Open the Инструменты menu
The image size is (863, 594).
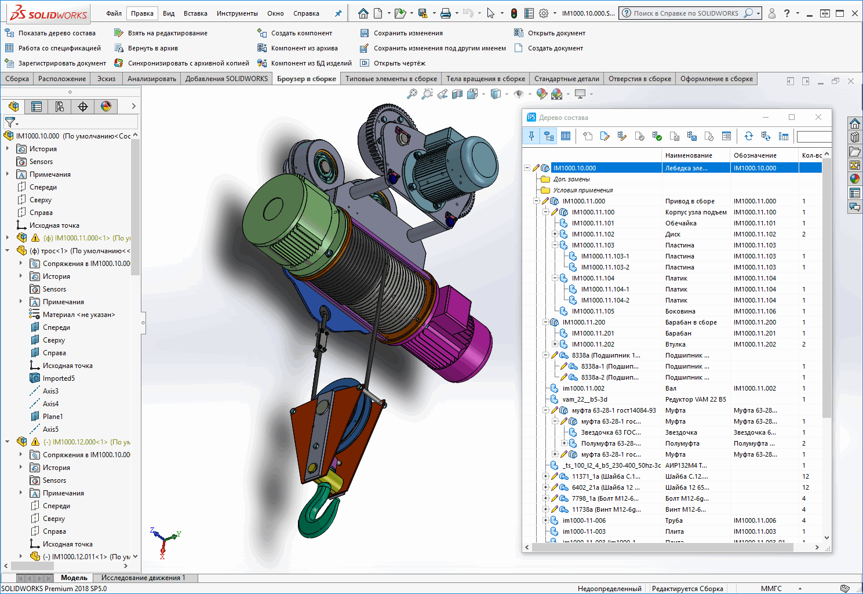(237, 13)
